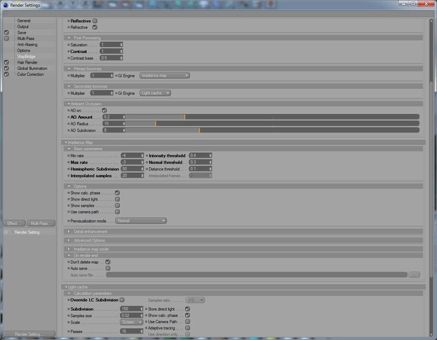Image resolution: width=437 pixels, height=340 pixels.
Task: Click the Render Settings title bar app icon
Action: [5, 5]
